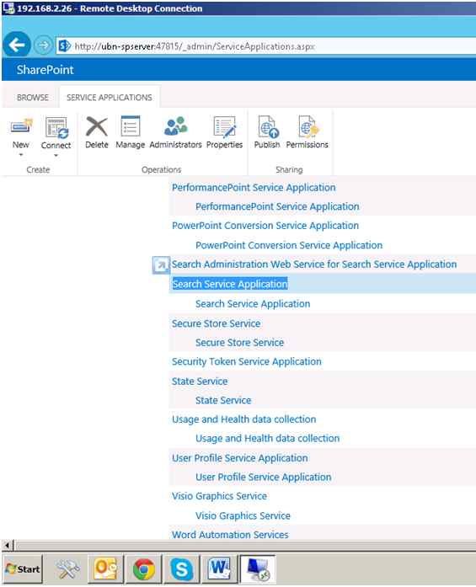476x587 pixels.
Task: Click the SharePoint header title
Action: point(45,70)
